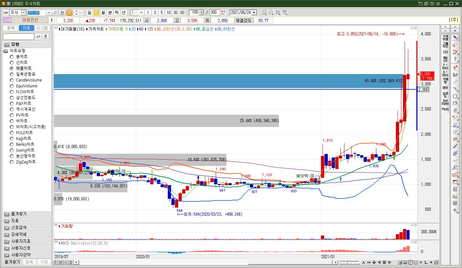Select the EquiVolume chart type
This screenshot has width=462, height=268.
click(23, 86)
